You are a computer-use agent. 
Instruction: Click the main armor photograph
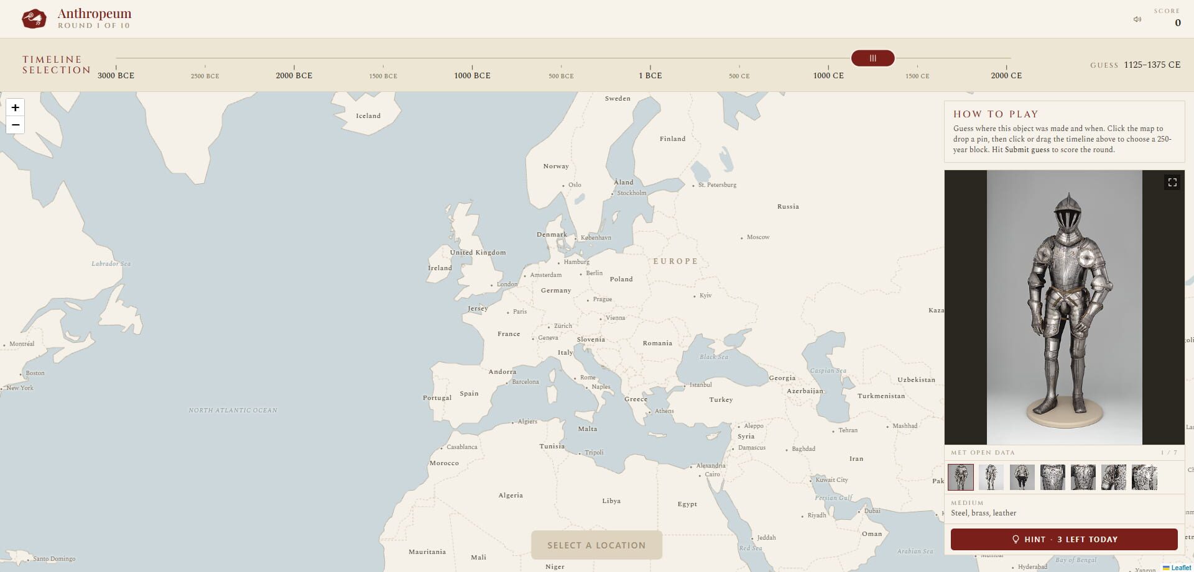(x=1065, y=307)
